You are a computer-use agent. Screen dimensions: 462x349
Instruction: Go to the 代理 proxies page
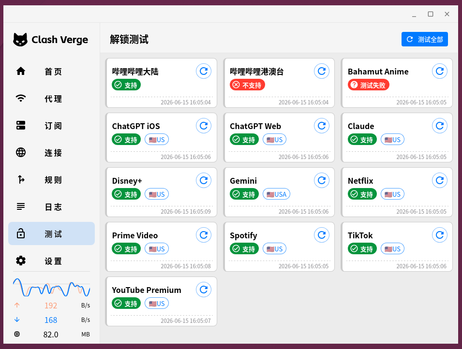point(52,99)
